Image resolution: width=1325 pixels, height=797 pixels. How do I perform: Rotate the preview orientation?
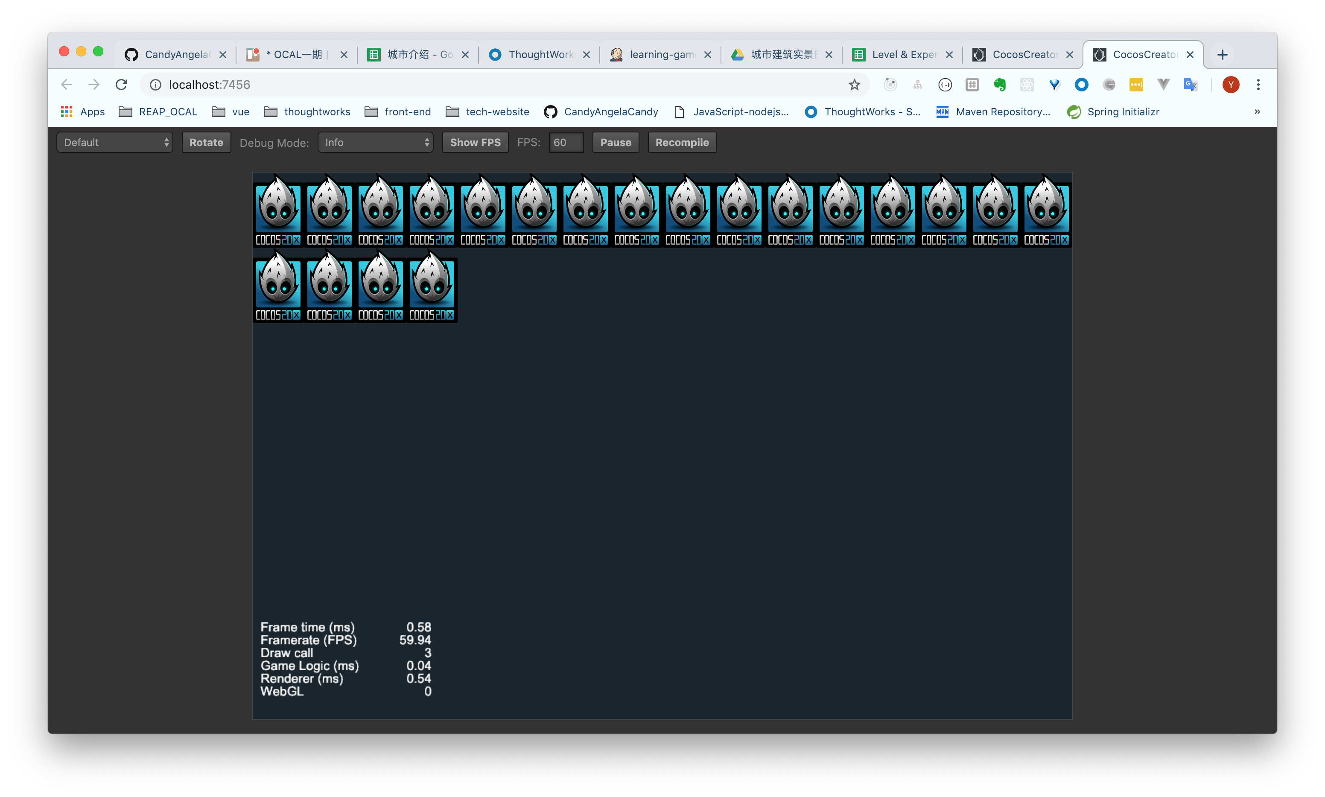(x=206, y=142)
